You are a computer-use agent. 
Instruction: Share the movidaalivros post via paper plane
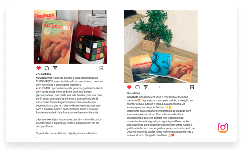pyautogui.click(x=55, y=68)
